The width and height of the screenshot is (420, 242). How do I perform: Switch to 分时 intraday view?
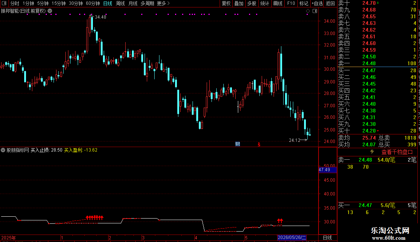pos(15,3)
